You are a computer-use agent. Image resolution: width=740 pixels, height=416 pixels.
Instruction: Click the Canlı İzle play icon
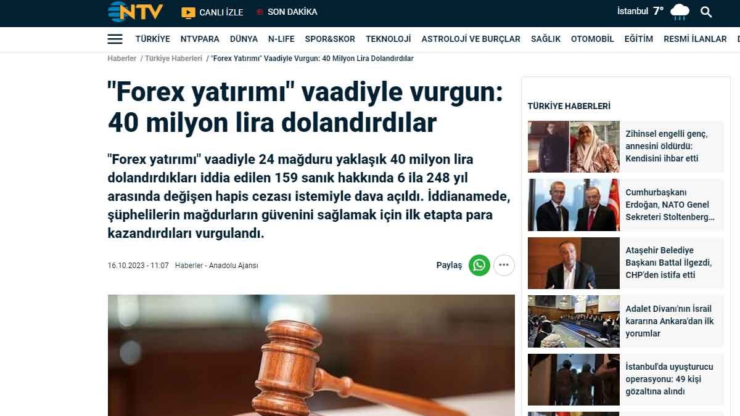click(x=188, y=12)
